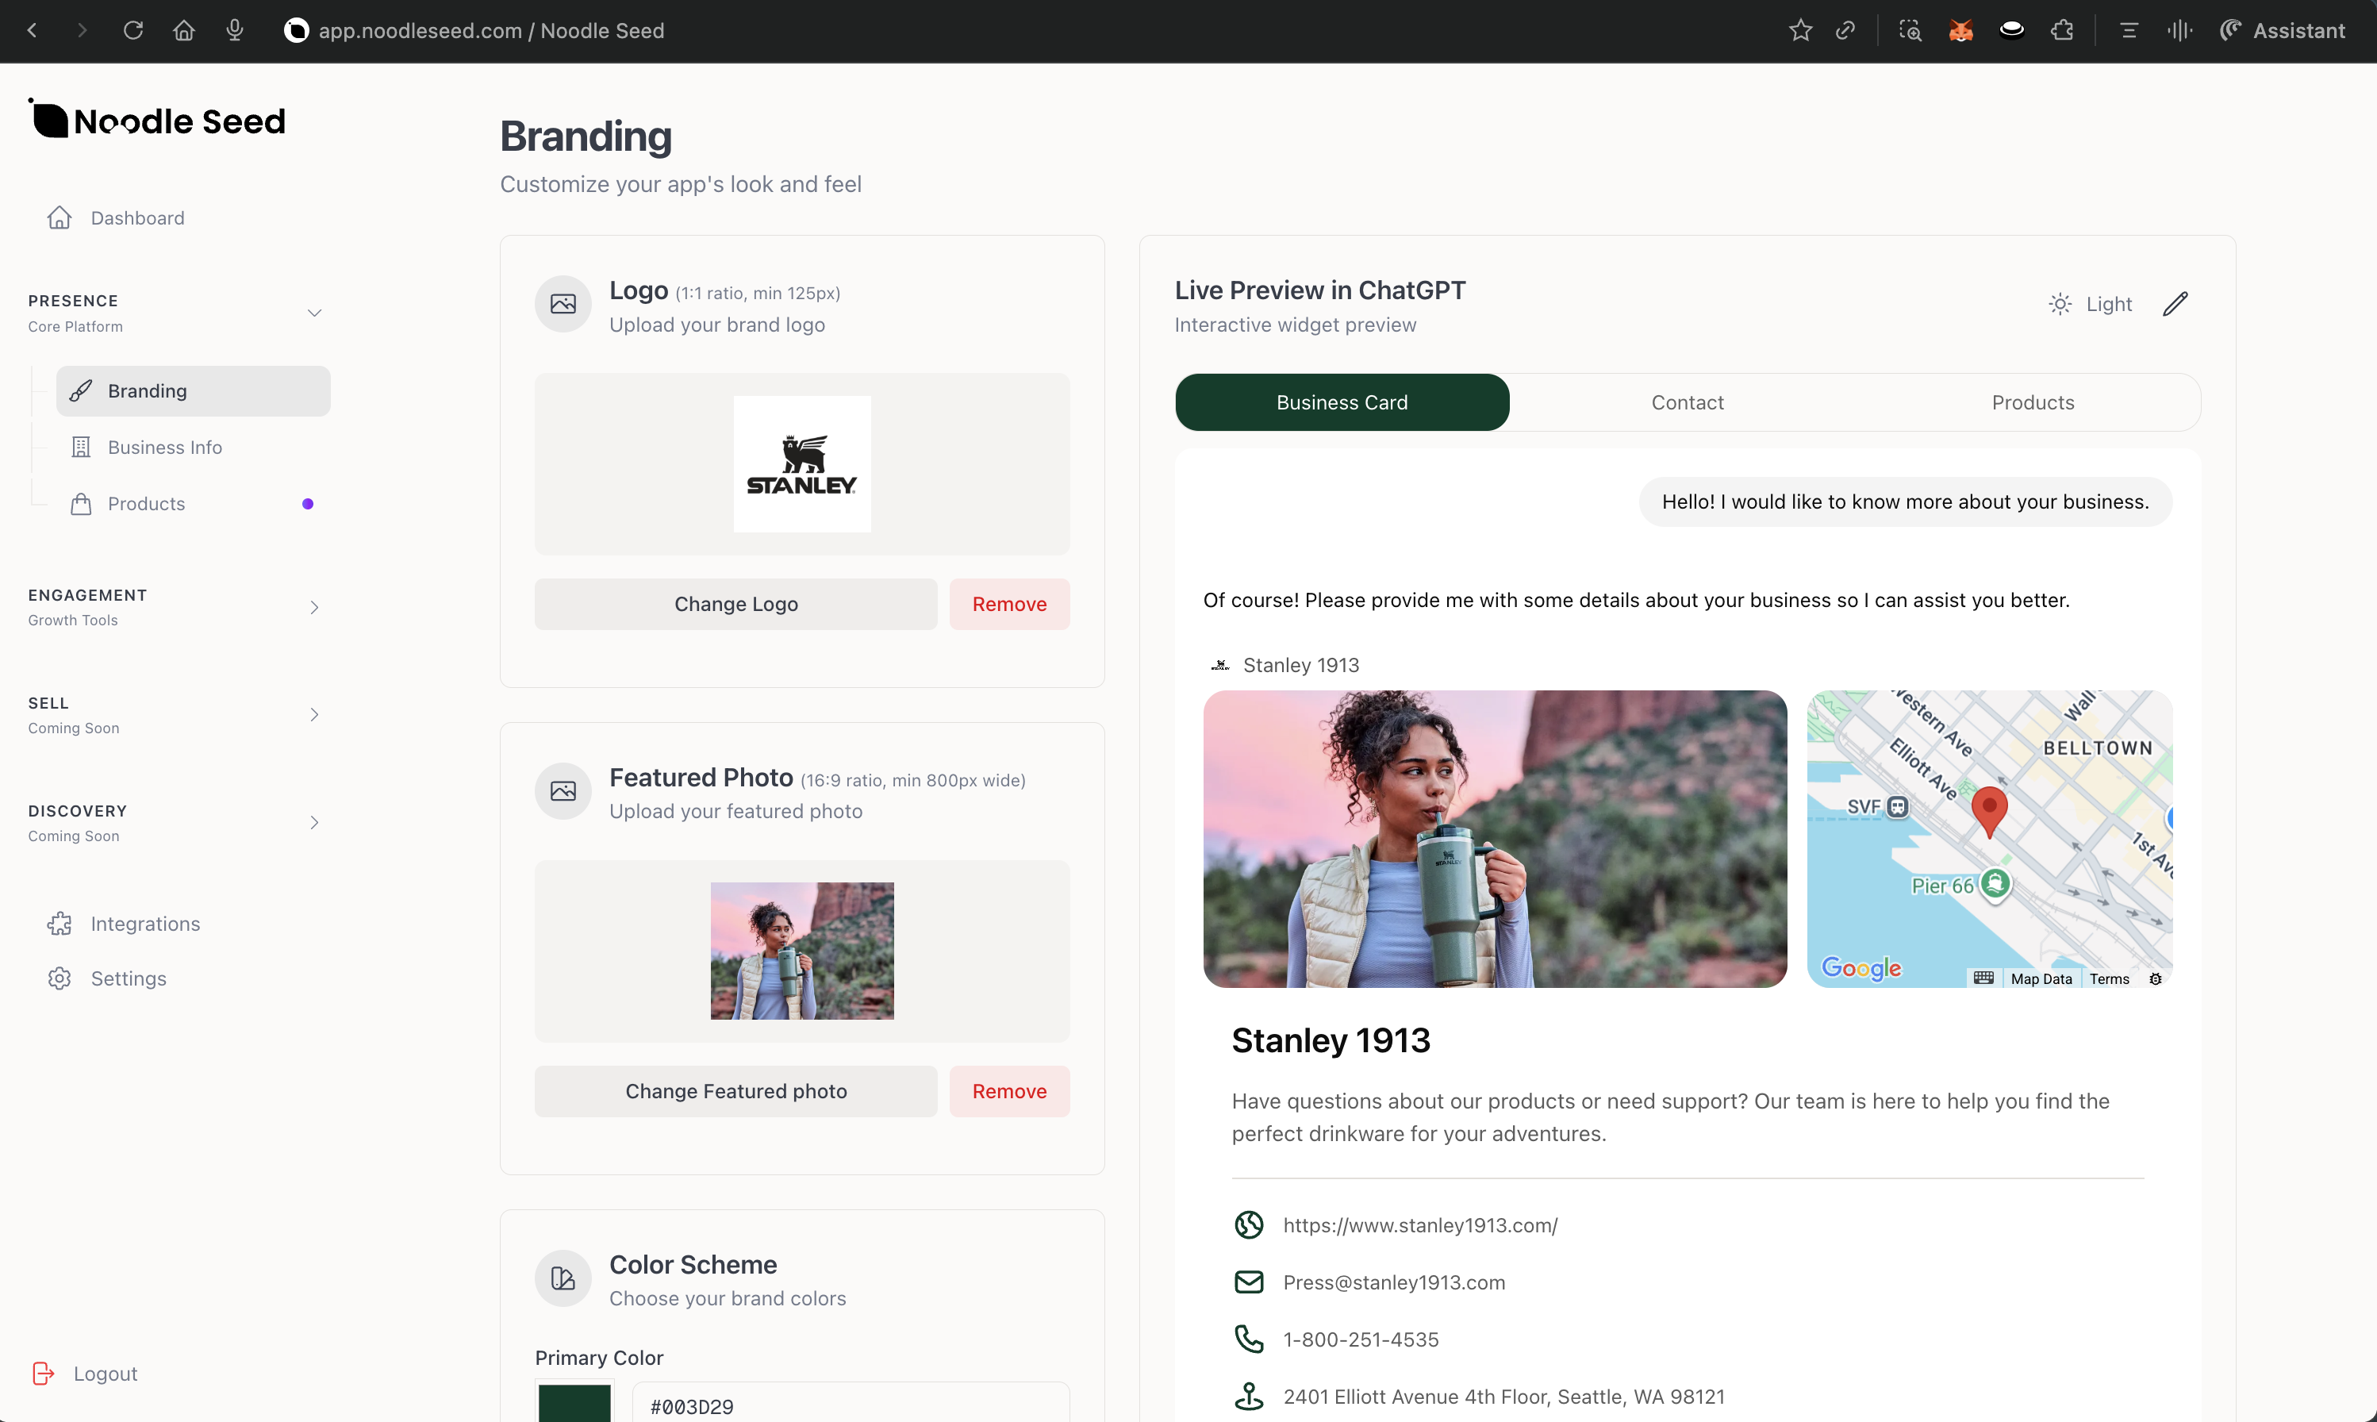This screenshot has height=1422, width=2377.
Task: Click the pencil edit icon in Live Preview
Action: tap(2175, 304)
